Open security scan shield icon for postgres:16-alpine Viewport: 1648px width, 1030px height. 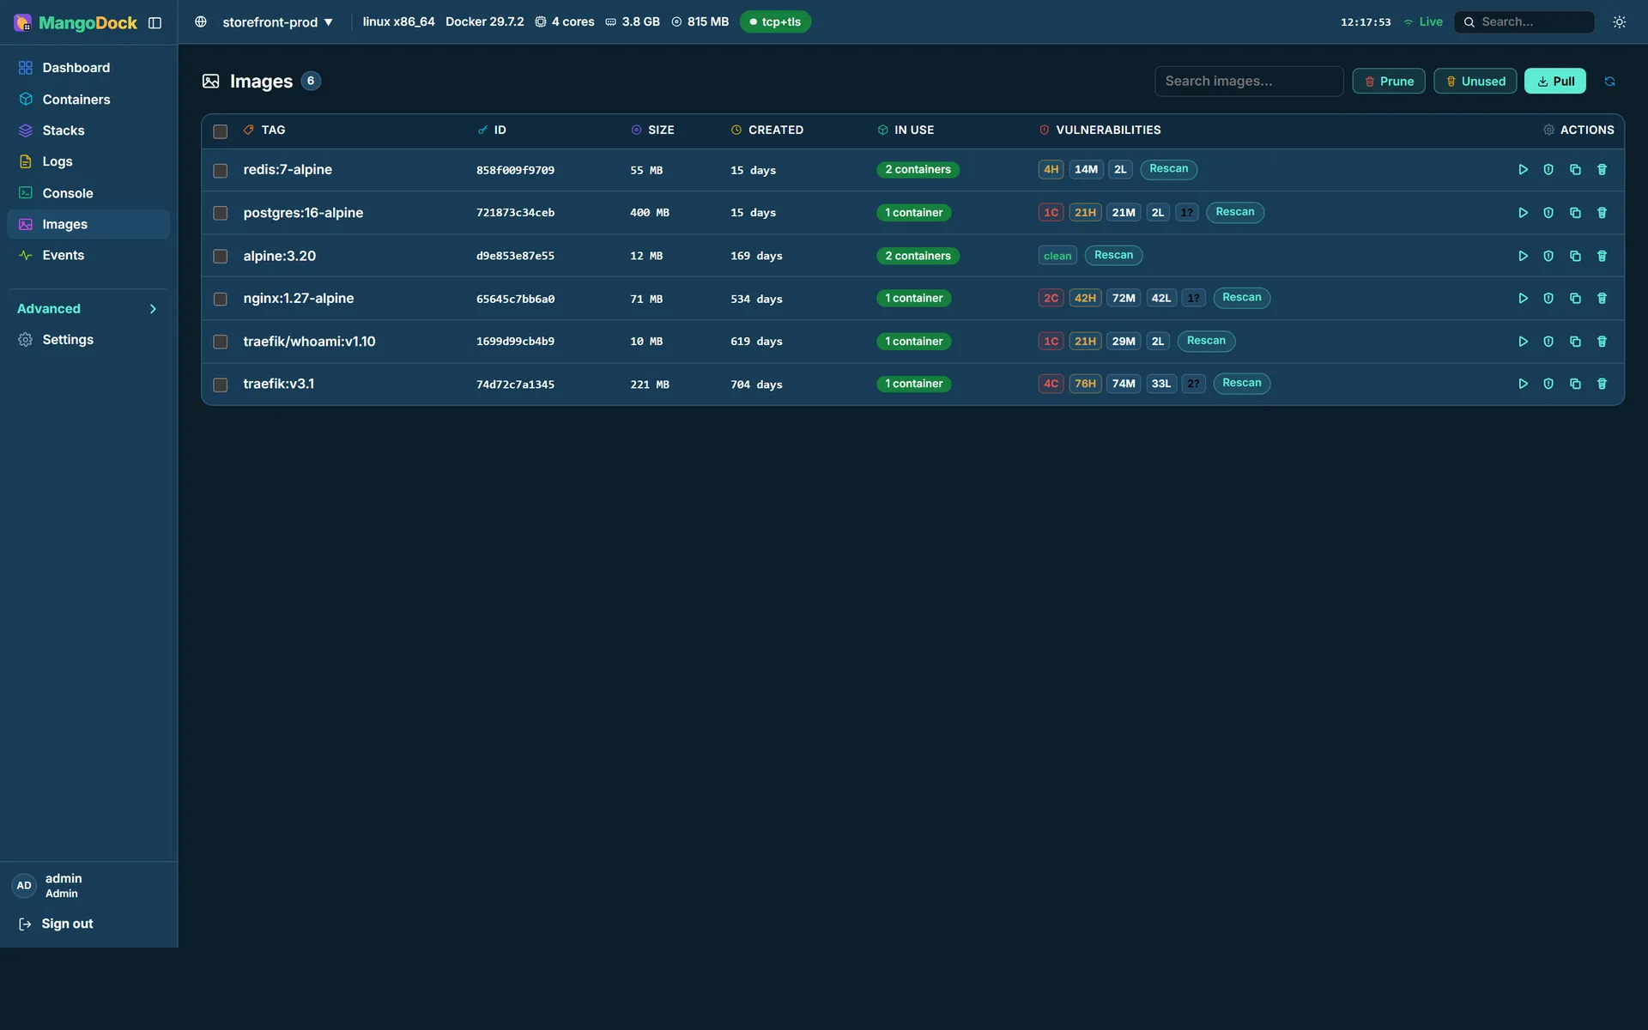point(1548,213)
